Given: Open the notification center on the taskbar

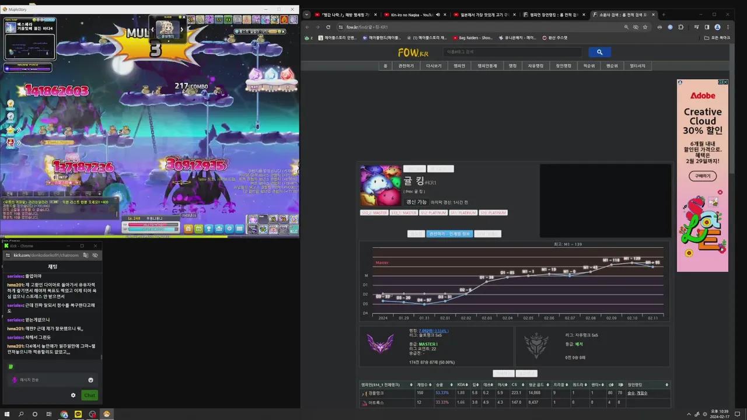Looking at the screenshot, I should [737, 414].
